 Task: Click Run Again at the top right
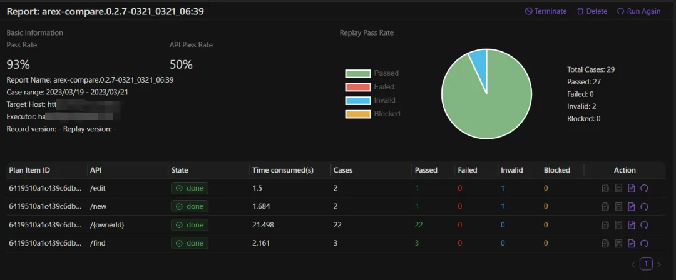click(639, 12)
